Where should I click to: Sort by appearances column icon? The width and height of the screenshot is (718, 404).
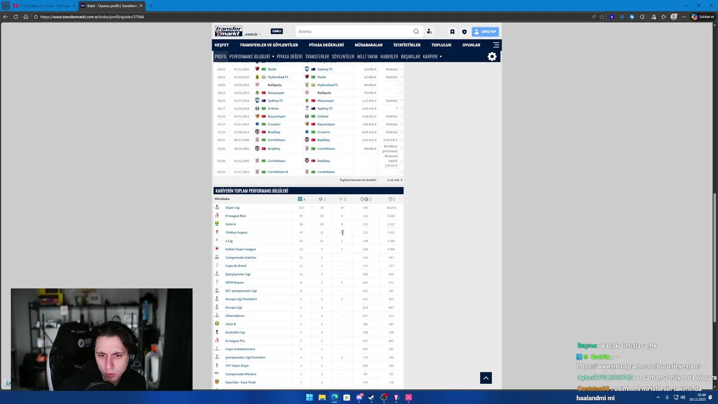tap(301, 199)
